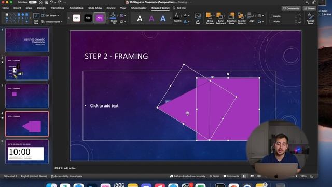Apply the blue A WordArt style
332x187 pixels.
tap(163, 19)
